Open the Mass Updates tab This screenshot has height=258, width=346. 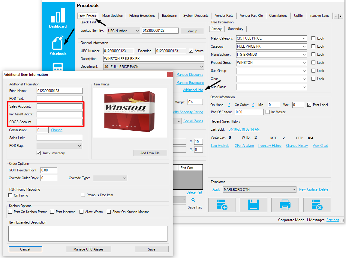(x=112, y=16)
